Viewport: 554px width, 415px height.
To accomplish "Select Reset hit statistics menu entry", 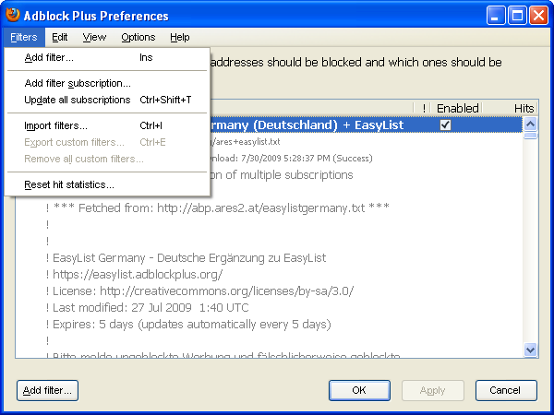I will pyautogui.click(x=69, y=184).
